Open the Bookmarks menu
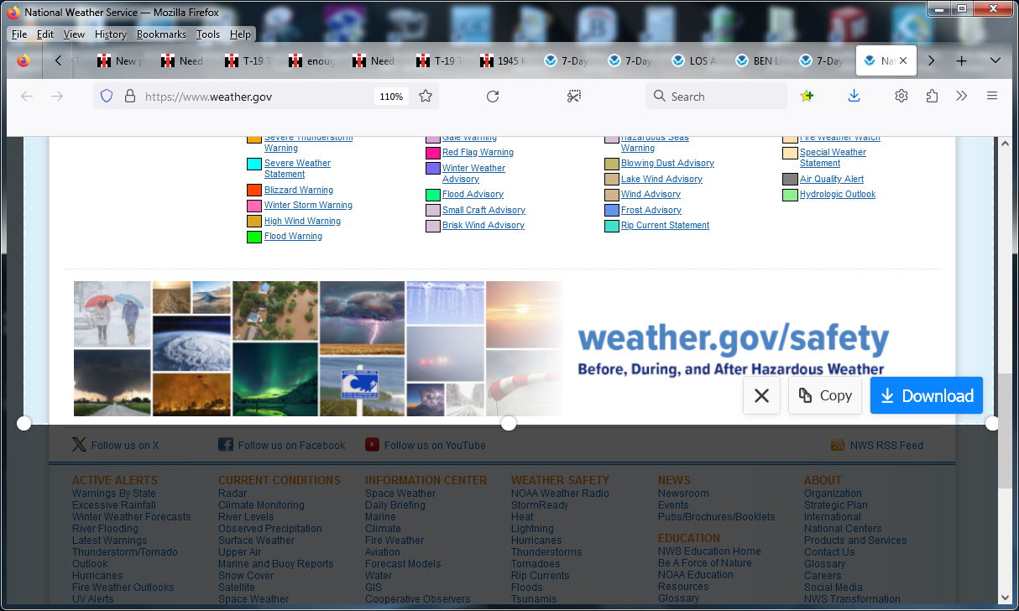 (x=163, y=34)
